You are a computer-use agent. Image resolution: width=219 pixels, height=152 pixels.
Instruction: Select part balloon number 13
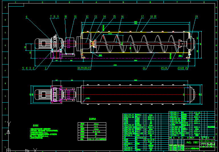[95, 17]
